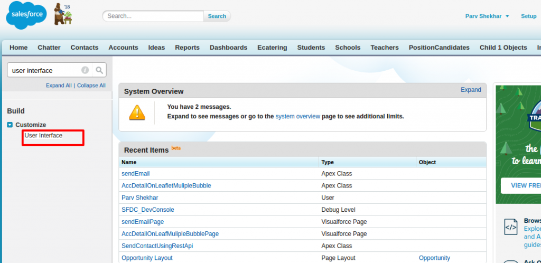Click the 'Page Layout' type cell
The image size is (541, 263).
coord(338,258)
